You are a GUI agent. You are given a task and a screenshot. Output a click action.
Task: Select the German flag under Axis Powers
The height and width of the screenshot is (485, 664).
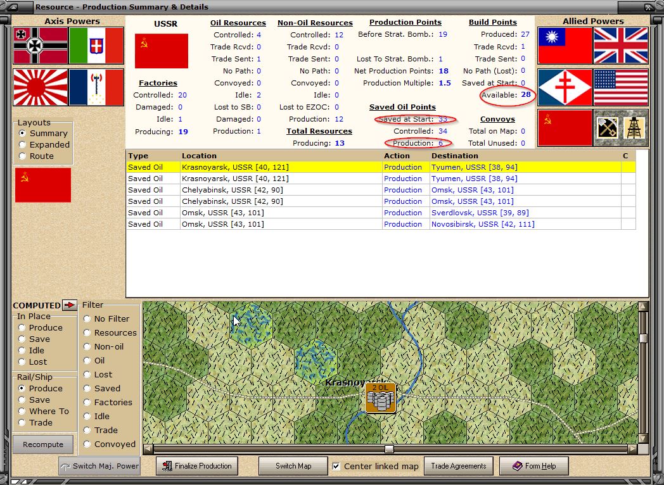pos(41,46)
